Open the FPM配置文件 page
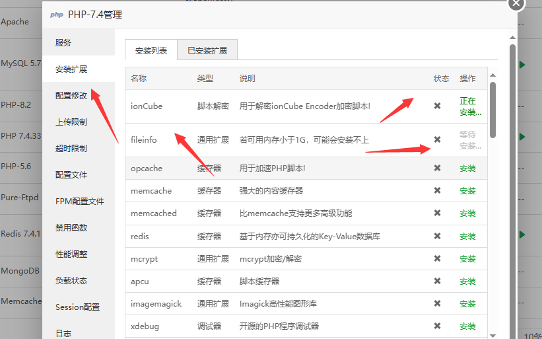542x339 pixels. 80,202
